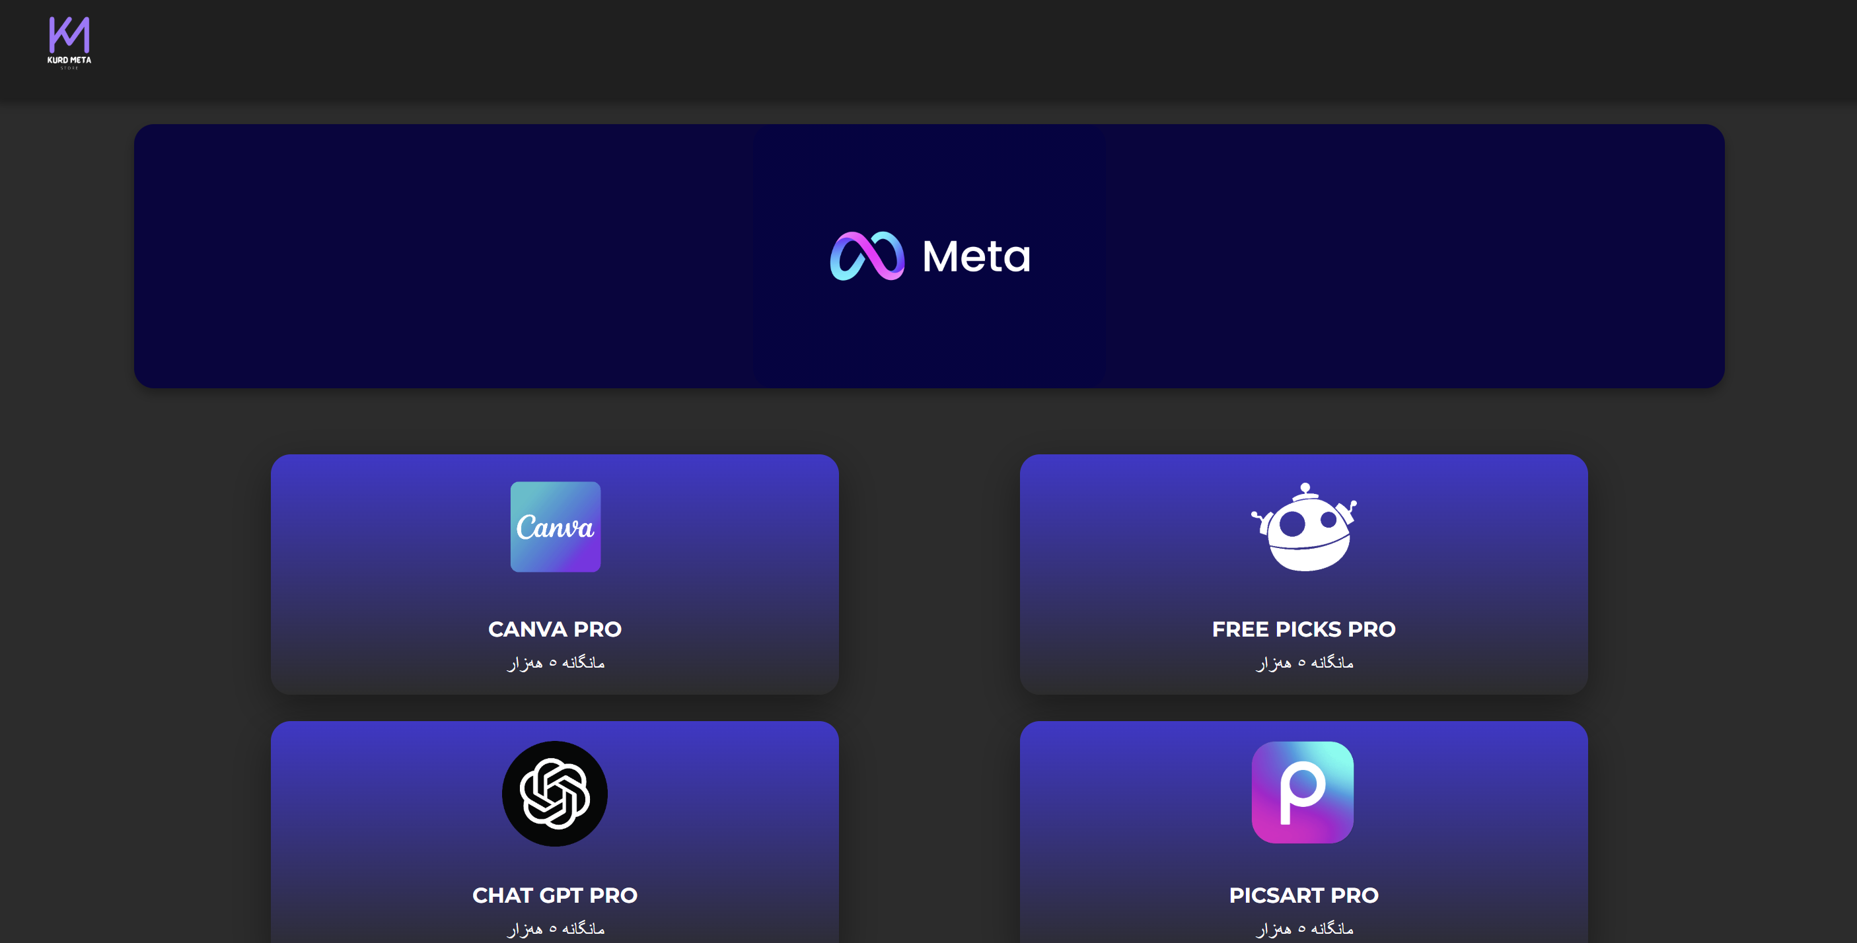Click the Meta infinity logo icon
The image size is (1857, 943).
click(x=867, y=256)
